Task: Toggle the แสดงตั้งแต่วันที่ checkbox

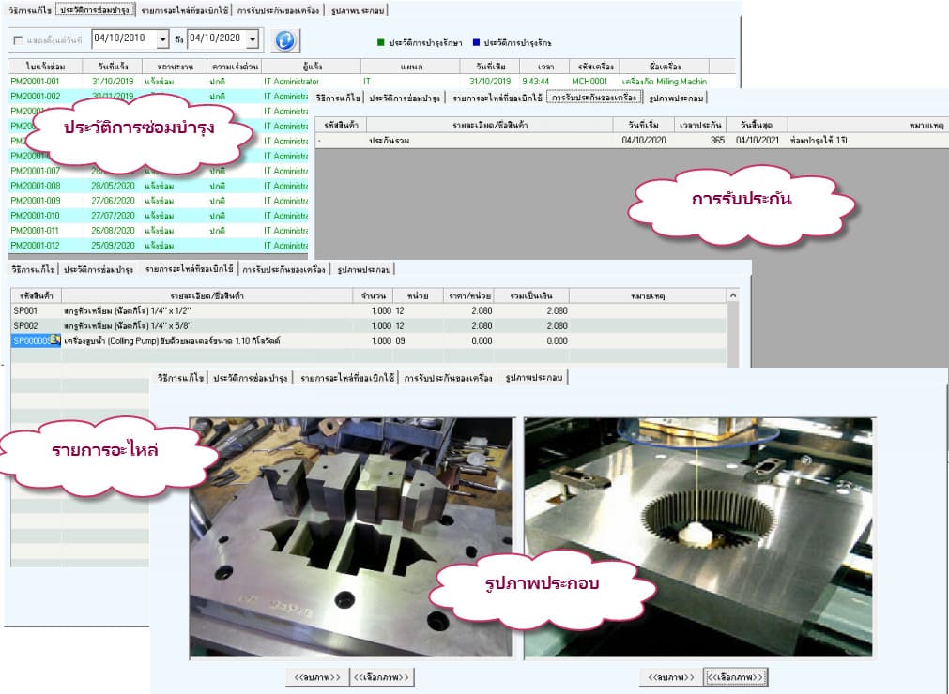Action: click(19, 39)
